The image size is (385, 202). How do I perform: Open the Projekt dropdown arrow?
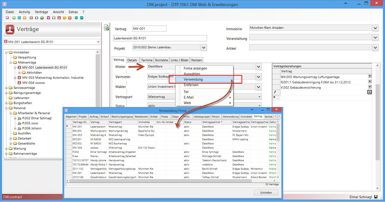click(x=204, y=48)
